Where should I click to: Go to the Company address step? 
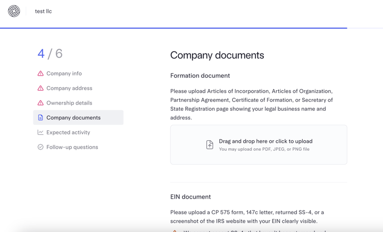point(69,88)
